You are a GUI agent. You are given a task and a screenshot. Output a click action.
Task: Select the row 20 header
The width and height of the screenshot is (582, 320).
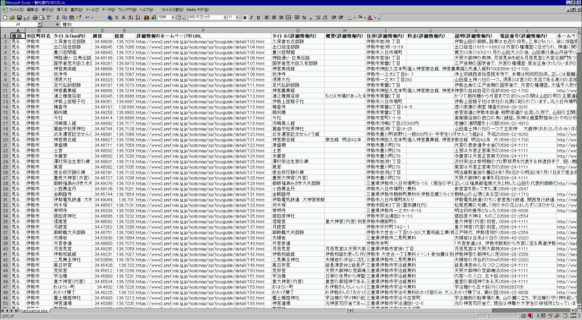(5, 140)
